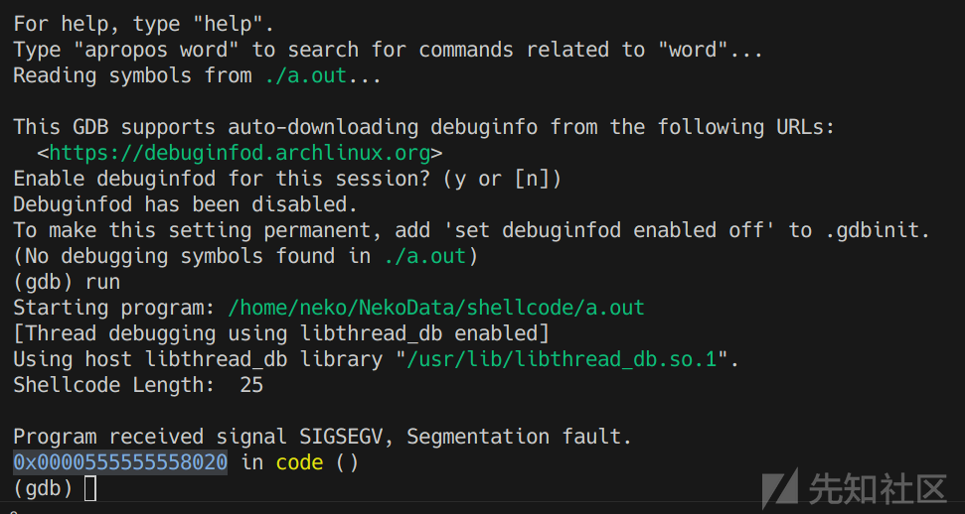965x514 pixels.
Task: Click the ./a.out in No debugging symbols line
Action: point(424,256)
